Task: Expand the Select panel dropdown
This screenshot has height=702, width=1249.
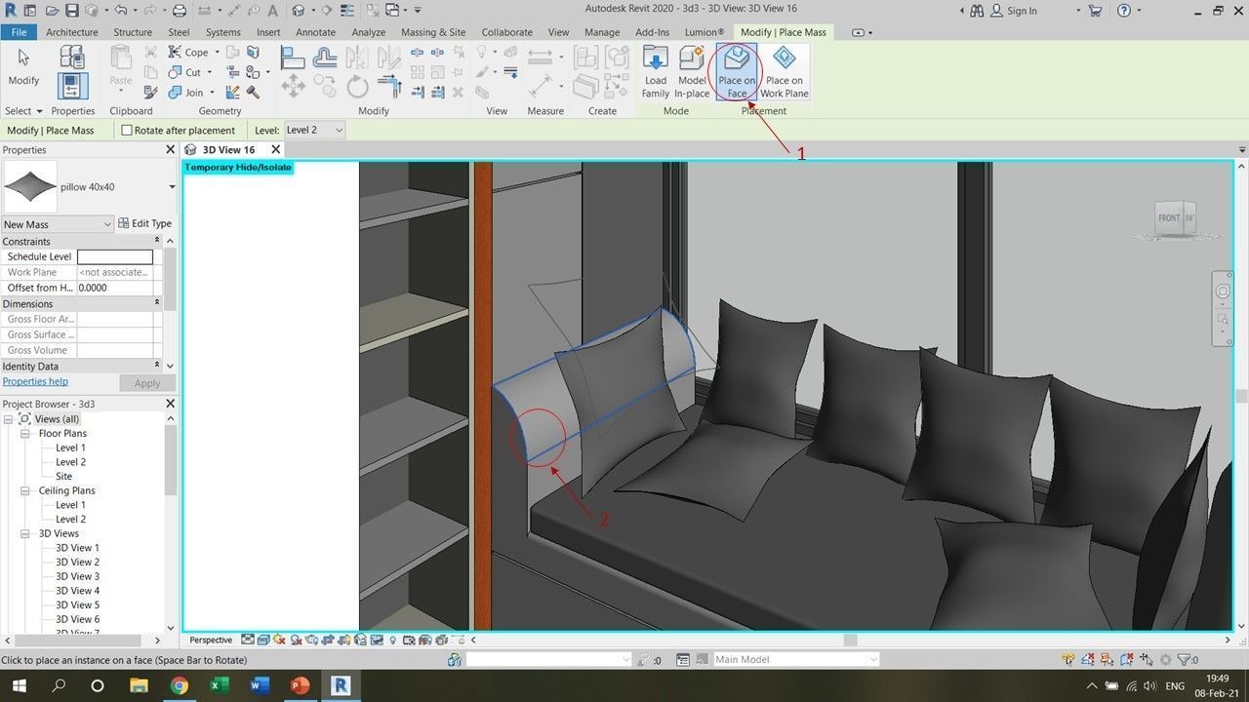Action: [x=23, y=111]
